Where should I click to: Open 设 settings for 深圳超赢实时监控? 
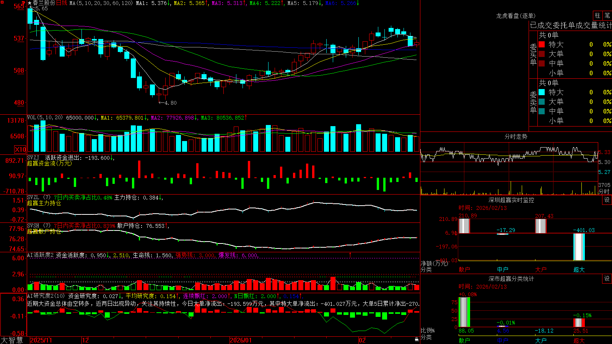(x=607, y=200)
